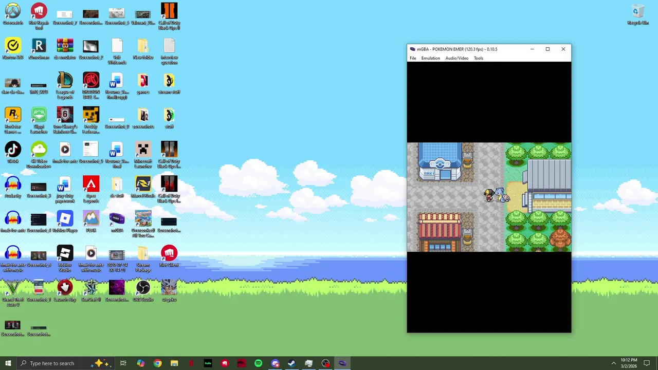
Task: Select the Call of Duty Black Ops II icon
Action: (169, 16)
